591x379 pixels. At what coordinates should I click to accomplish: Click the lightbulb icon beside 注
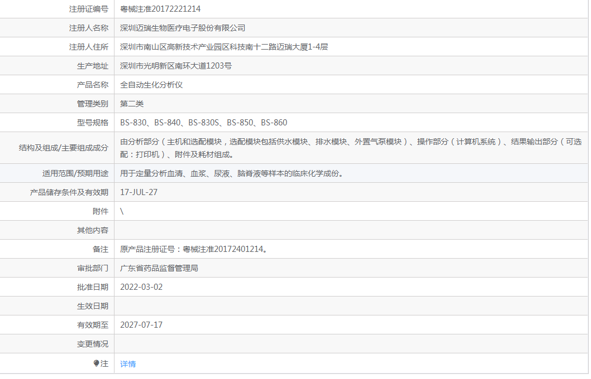[96, 363]
